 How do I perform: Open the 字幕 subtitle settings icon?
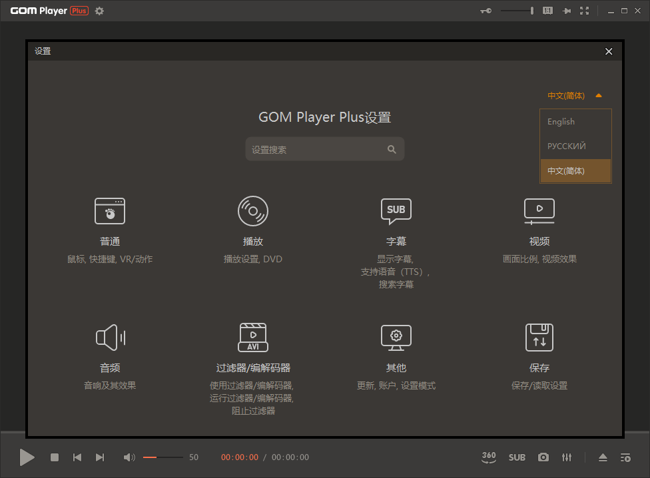pos(396,211)
